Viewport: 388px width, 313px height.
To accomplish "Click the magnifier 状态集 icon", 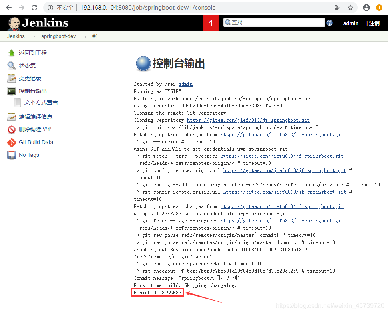I will [11, 65].
